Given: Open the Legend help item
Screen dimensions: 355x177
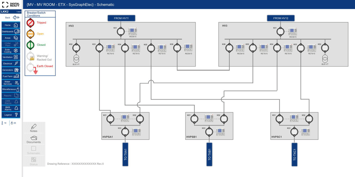Looking at the screenshot, I should coord(11,115).
